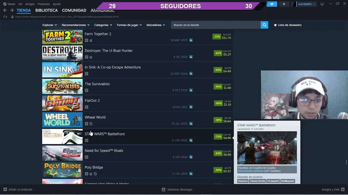Open the Miscelánea dropdown
This screenshot has width=348, height=195.
[156, 25]
